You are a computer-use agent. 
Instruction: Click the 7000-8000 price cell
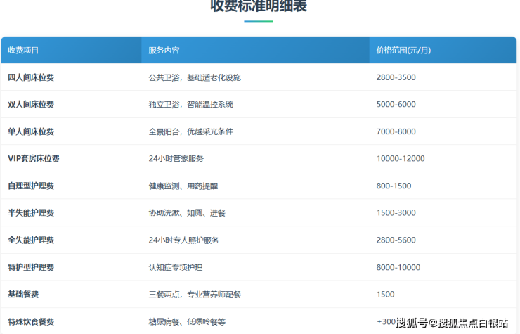click(x=396, y=131)
